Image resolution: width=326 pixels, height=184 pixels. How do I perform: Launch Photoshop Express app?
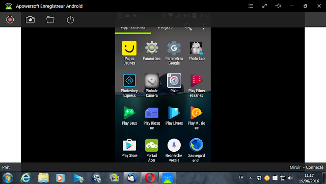click(x=129, y=85)
